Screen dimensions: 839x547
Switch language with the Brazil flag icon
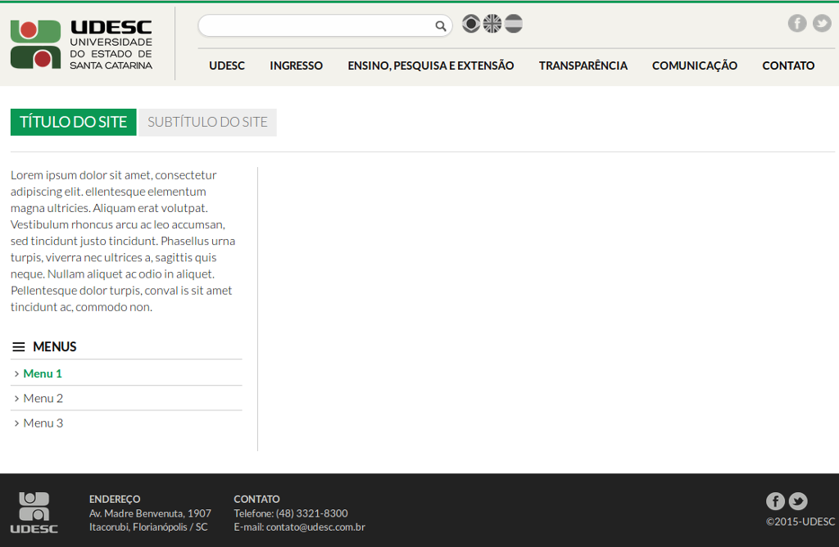tap(471, 24)
